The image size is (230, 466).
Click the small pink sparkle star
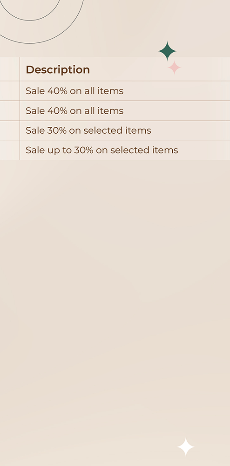click(174, 68)
